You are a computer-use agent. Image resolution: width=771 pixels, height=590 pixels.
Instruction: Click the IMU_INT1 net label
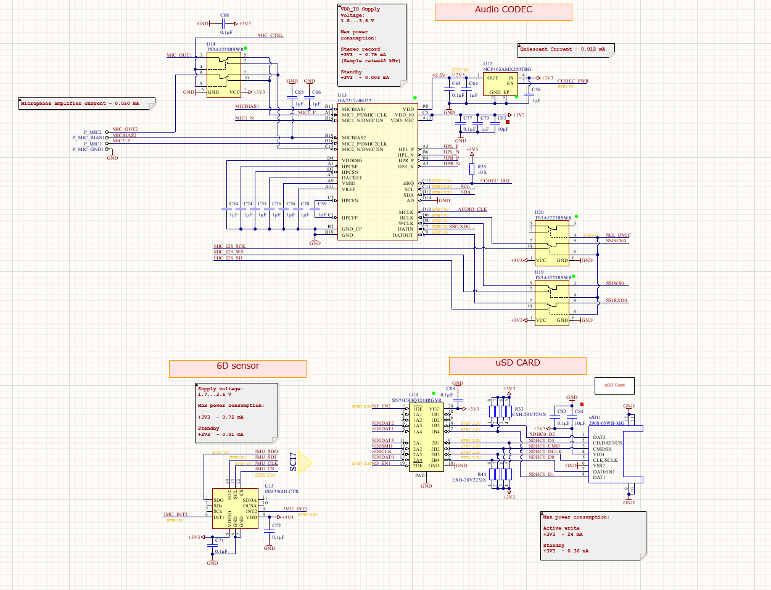tap(295, 509)
